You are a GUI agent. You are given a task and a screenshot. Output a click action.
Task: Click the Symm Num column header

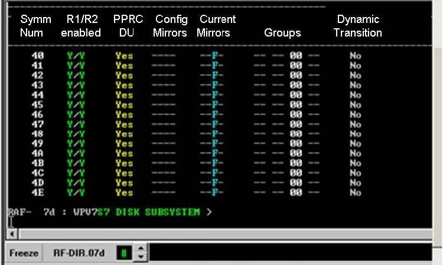pos(35,26)
